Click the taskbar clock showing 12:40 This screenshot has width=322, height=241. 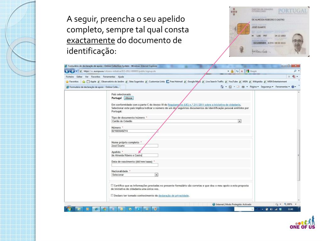290,209
